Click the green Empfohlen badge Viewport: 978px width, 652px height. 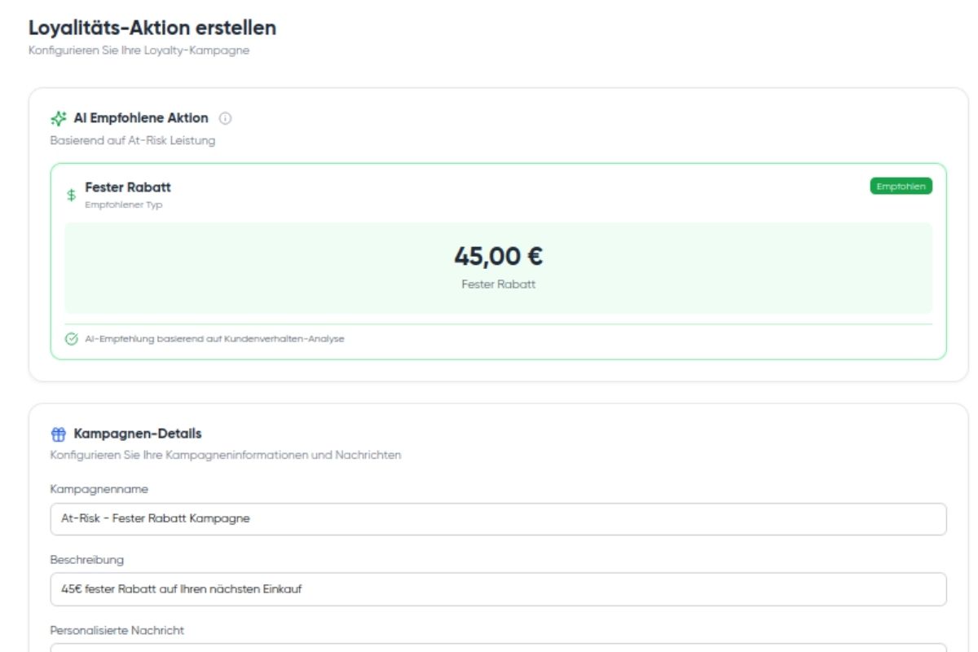pyautogui.click(x=901, y=187)
